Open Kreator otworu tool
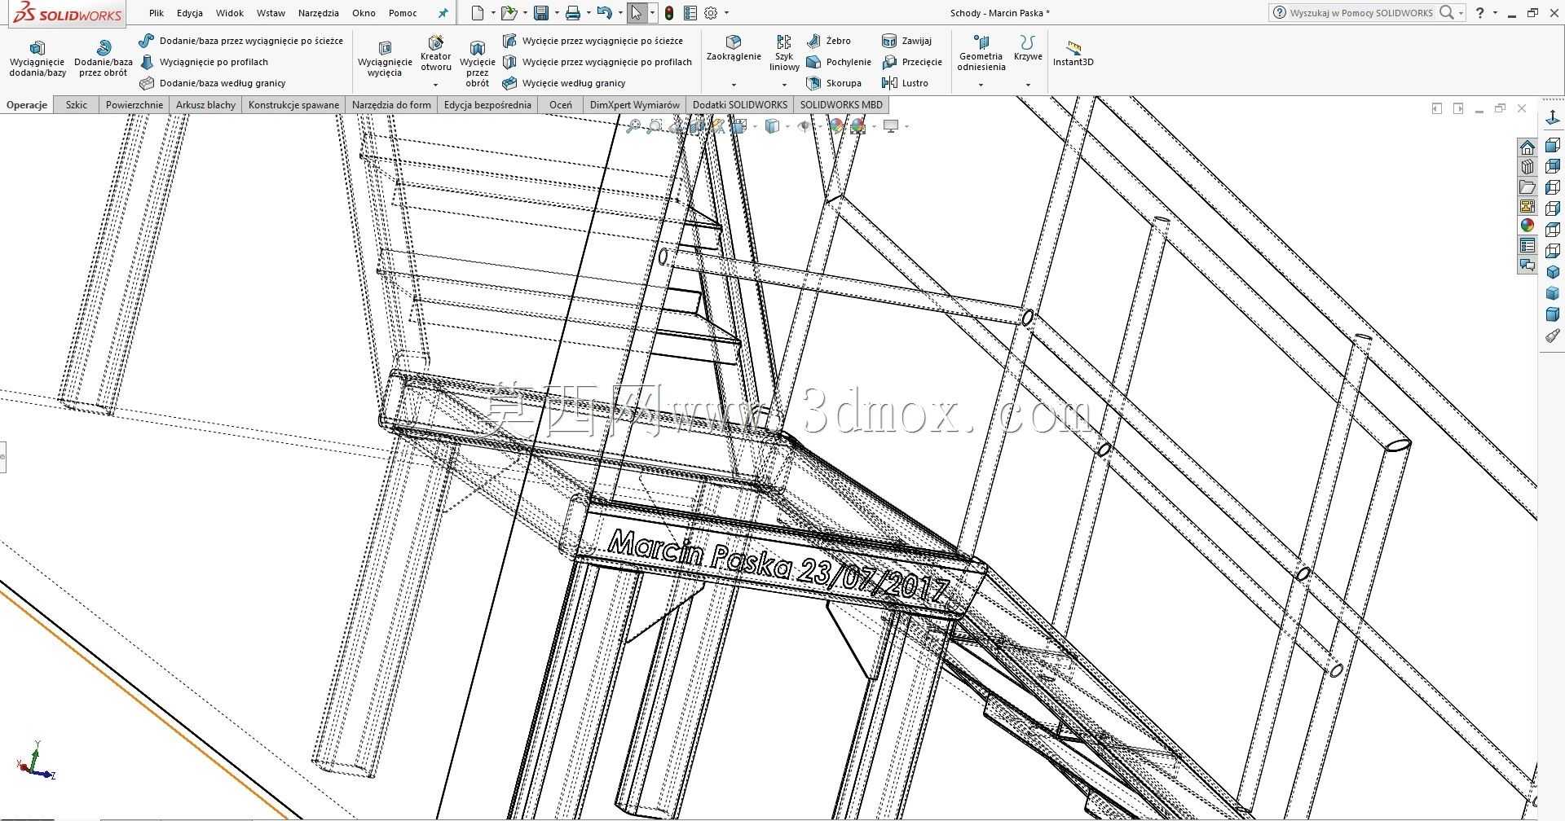This screenshot has height=821, width=1565. click(435, 54)
